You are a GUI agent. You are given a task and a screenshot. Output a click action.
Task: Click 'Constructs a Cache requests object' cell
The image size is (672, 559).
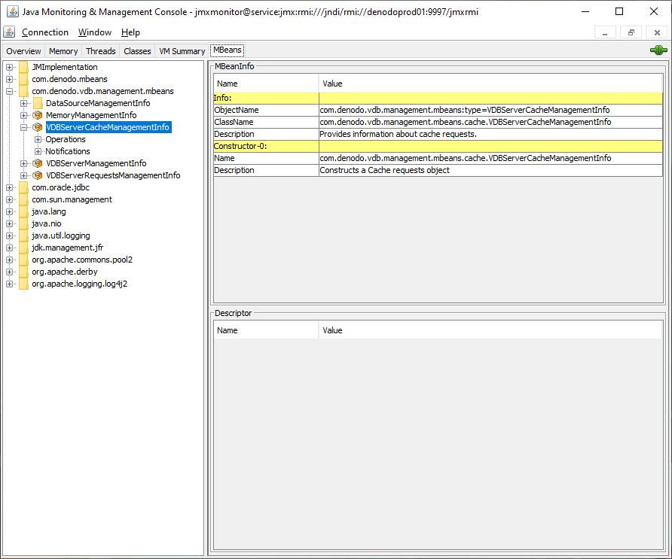click(x=490, y=170)
